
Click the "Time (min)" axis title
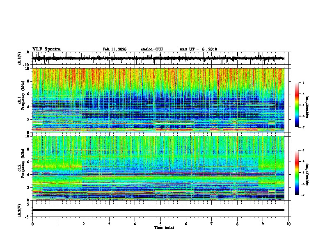tap(164, 228)
